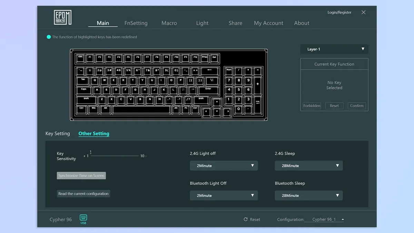Screen dimensions: 414x233
Task: Select the ESC key on keyboard diagram
Action: click(80, 57)
